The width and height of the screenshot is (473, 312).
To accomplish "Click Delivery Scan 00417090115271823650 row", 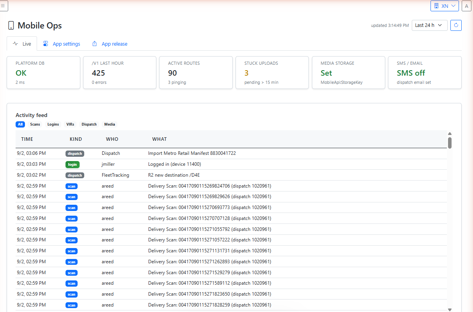I will [231, 294].
